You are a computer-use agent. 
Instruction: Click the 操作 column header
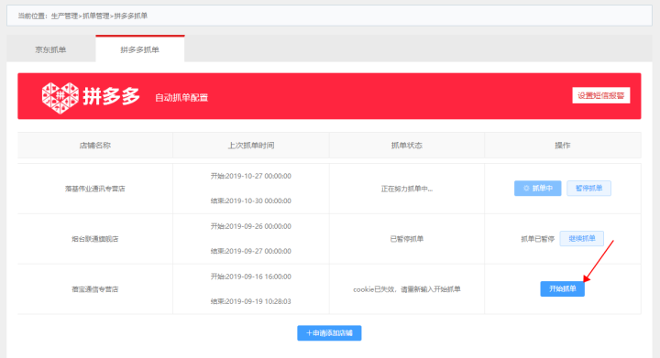(562, 146)
